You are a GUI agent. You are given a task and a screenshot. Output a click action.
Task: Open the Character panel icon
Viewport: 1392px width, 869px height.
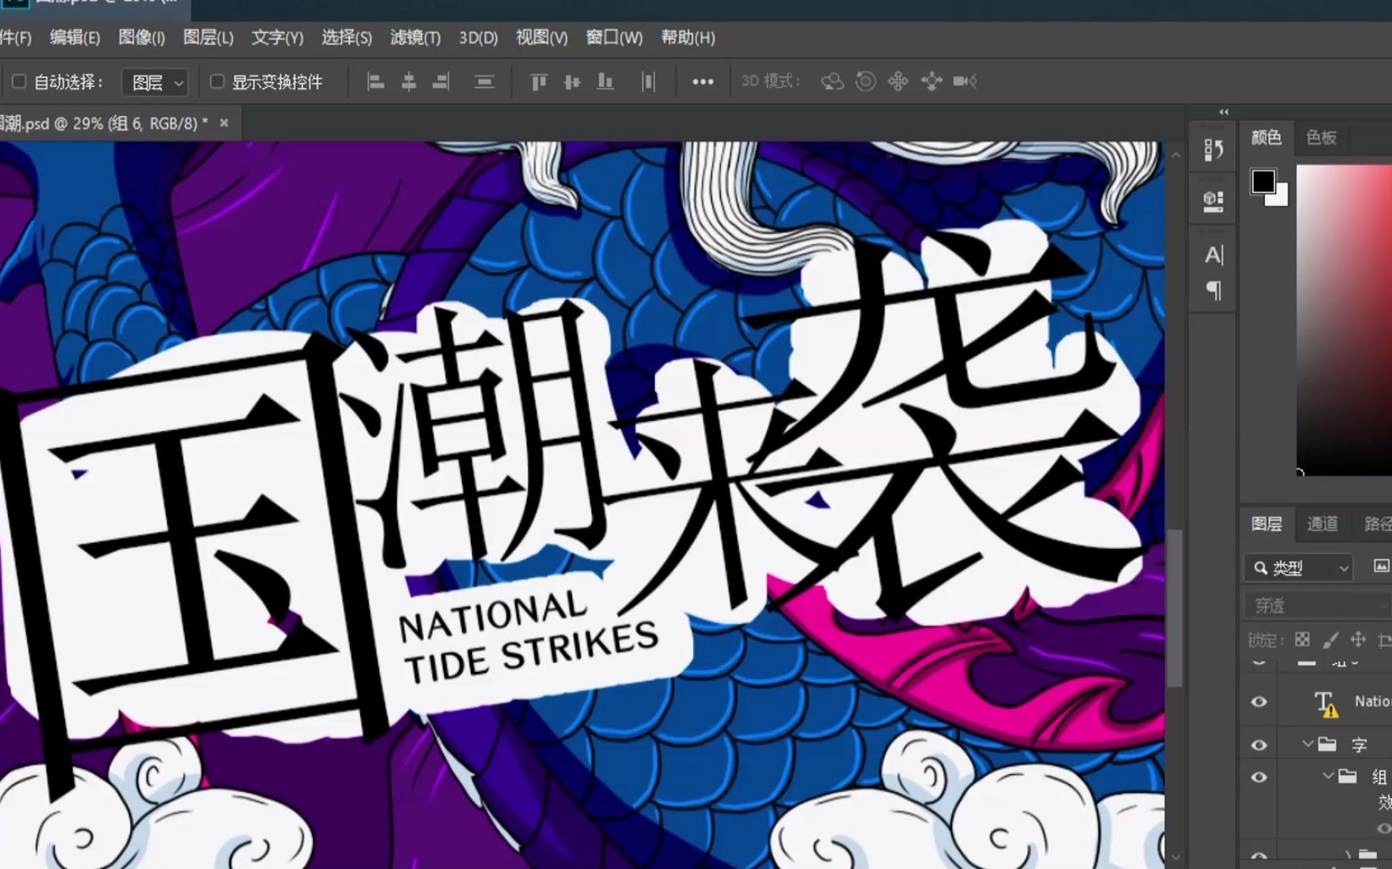pos(1213,255)
